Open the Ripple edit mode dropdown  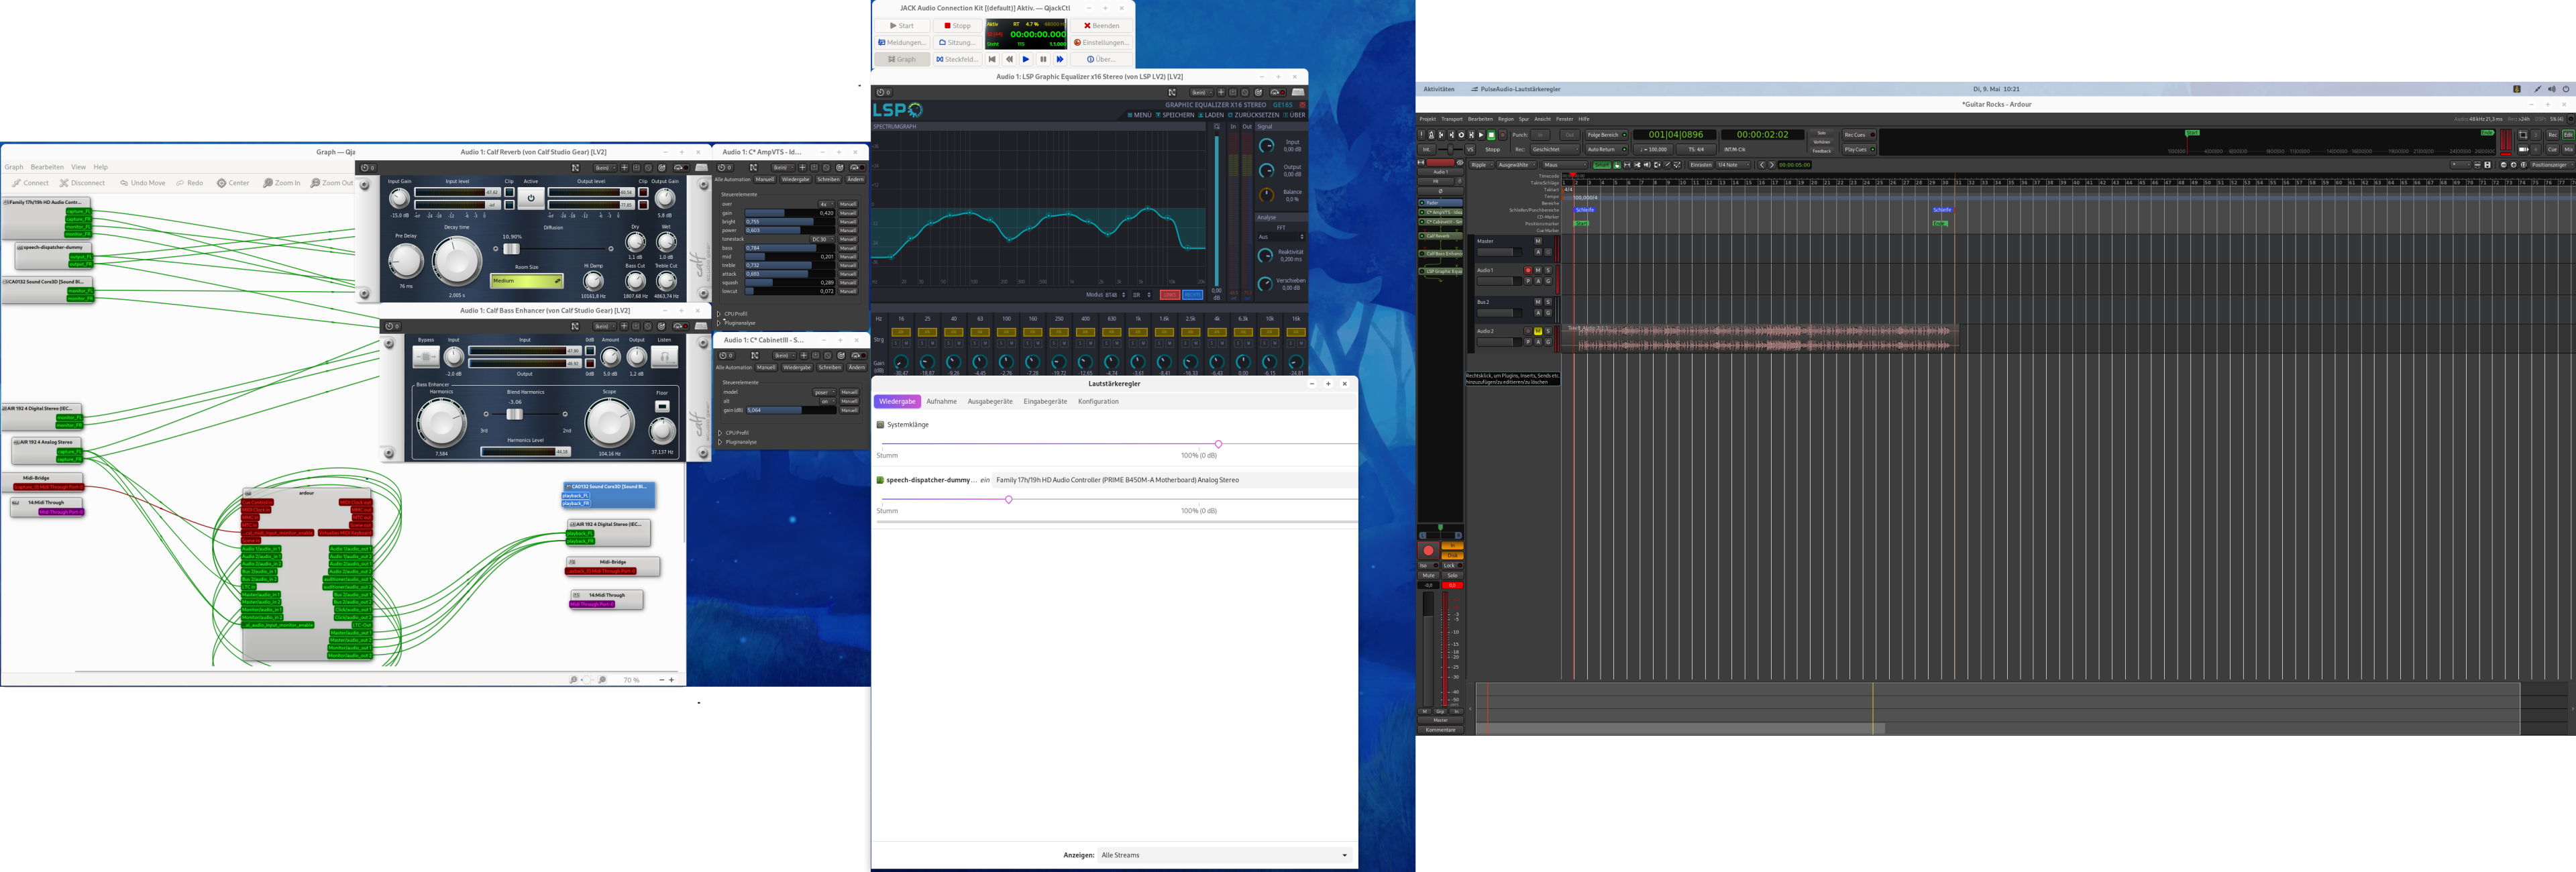point(1482,165)
